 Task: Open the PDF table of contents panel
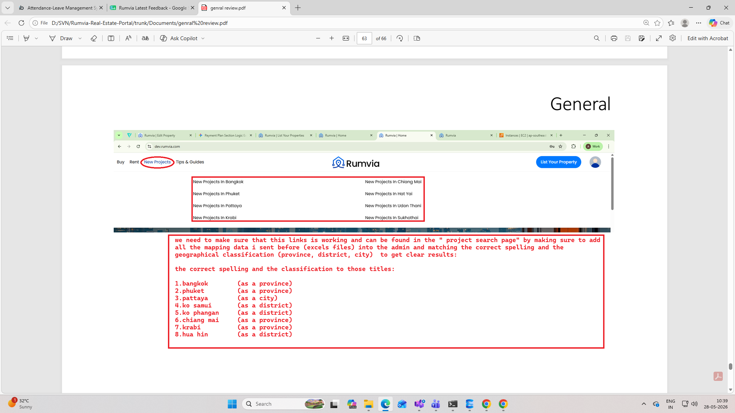coord(10,38)
